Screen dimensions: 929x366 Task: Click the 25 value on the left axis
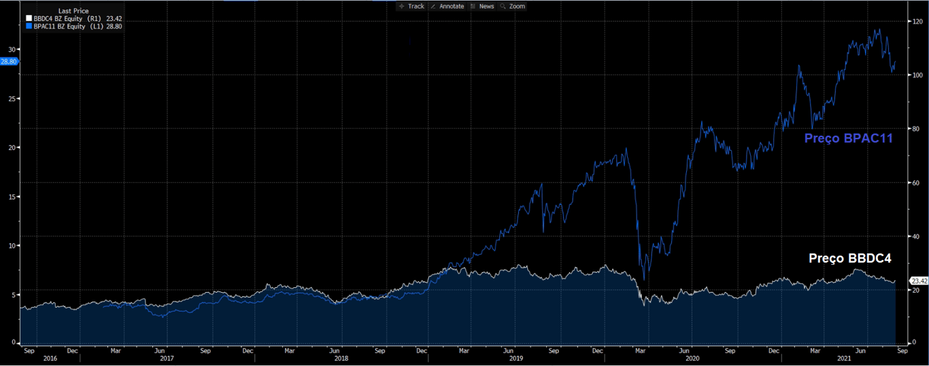point(12,99)
